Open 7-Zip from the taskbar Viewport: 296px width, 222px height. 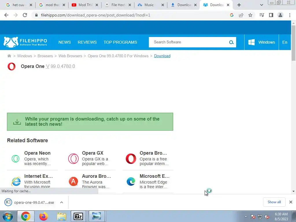[x=78, y=216]
